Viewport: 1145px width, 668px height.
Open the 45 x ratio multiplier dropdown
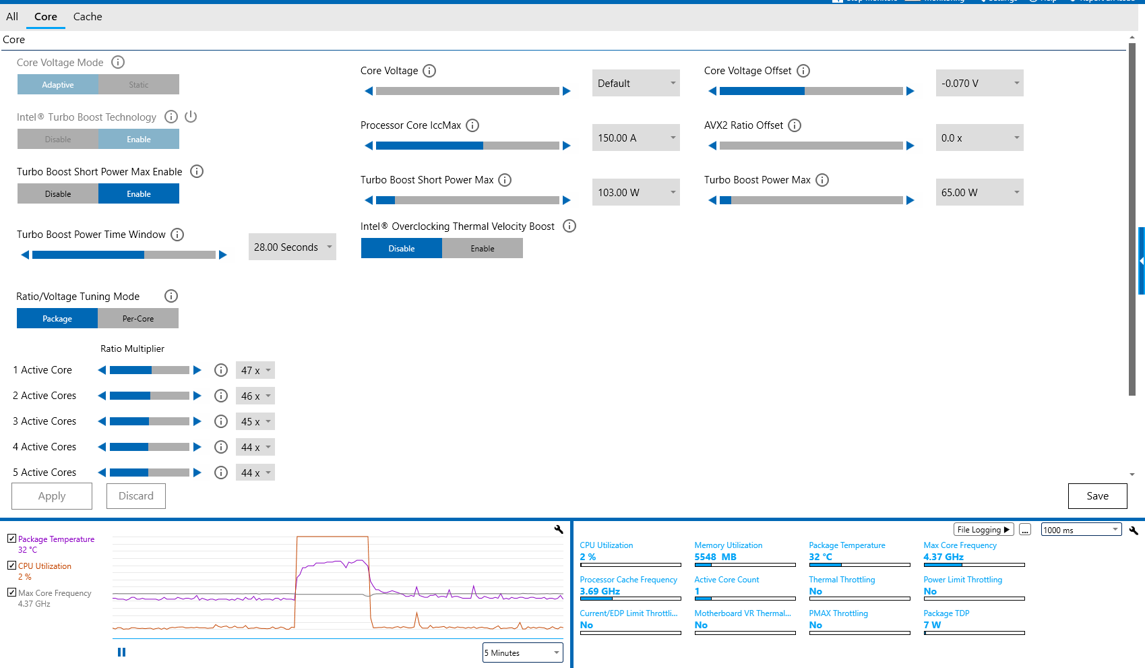click(255, 421)
